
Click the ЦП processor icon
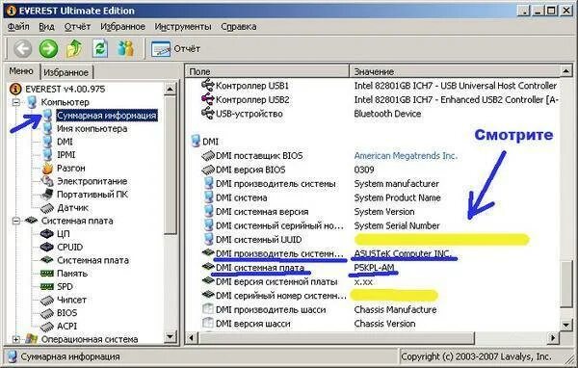pyautogui.click(x=47, y=234)
